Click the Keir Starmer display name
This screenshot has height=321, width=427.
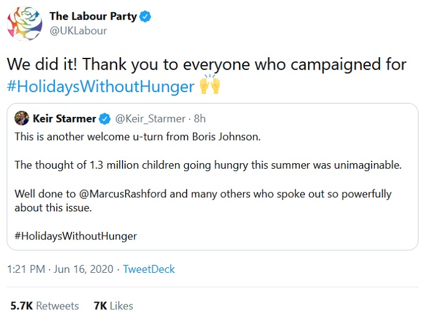pyautogui.click(x=63, y=118)
